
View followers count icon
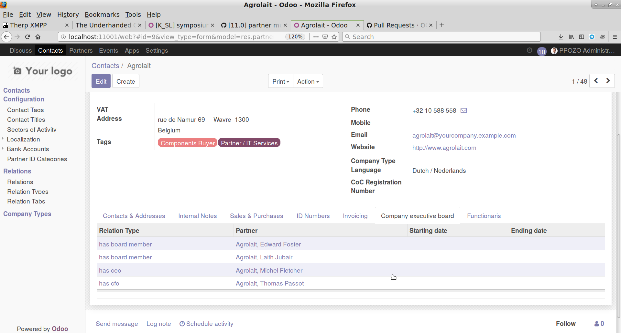click(x=599, y=324)
